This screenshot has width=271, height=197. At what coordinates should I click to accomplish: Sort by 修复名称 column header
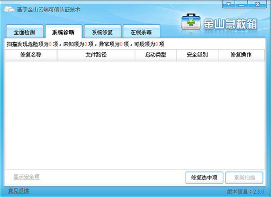pyautogui.click(x=31, y=55)
